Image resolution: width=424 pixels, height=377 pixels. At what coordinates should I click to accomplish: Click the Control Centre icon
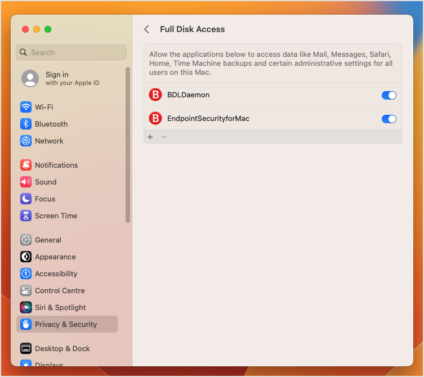pos(26,290)
